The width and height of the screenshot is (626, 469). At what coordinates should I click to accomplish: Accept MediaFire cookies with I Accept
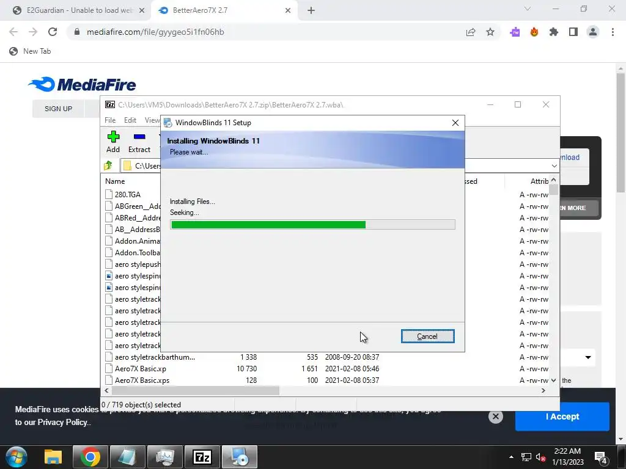562,416
